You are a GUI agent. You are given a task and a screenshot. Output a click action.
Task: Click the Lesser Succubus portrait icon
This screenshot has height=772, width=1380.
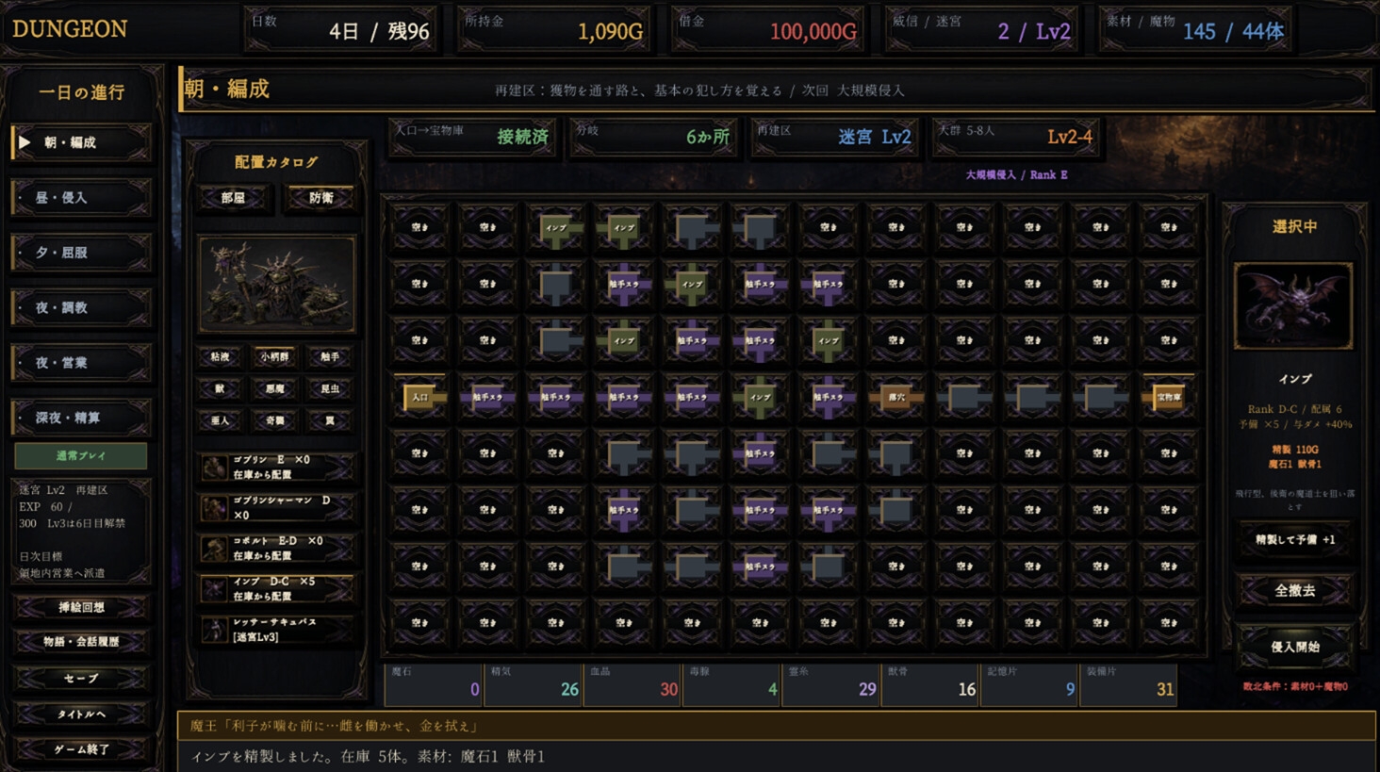tap(214, 629)
